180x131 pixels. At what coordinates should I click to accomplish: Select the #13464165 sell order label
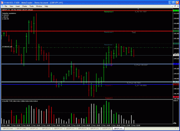point(7,47)
